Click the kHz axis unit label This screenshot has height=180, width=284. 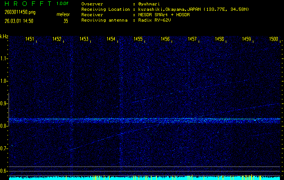pyautogui.click(x=4, y=36)
